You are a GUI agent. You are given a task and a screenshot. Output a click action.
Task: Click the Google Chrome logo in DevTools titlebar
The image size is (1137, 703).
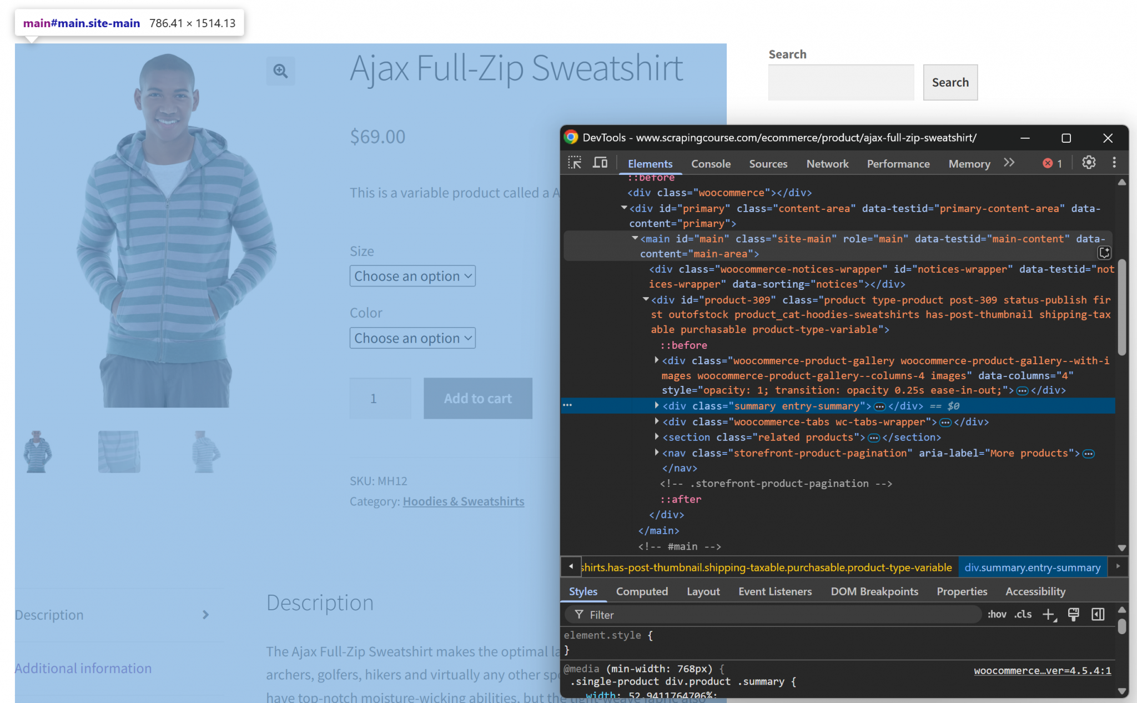pos(571,138)
